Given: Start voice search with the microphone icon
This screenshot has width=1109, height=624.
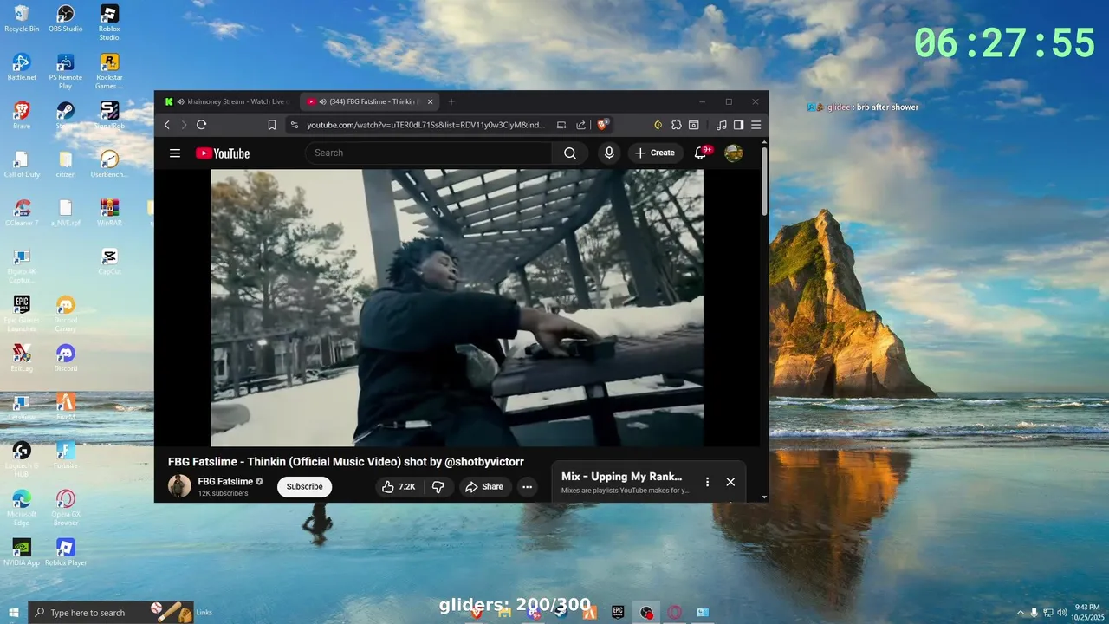Looking at the screenshot, I should tap(609, 153).
